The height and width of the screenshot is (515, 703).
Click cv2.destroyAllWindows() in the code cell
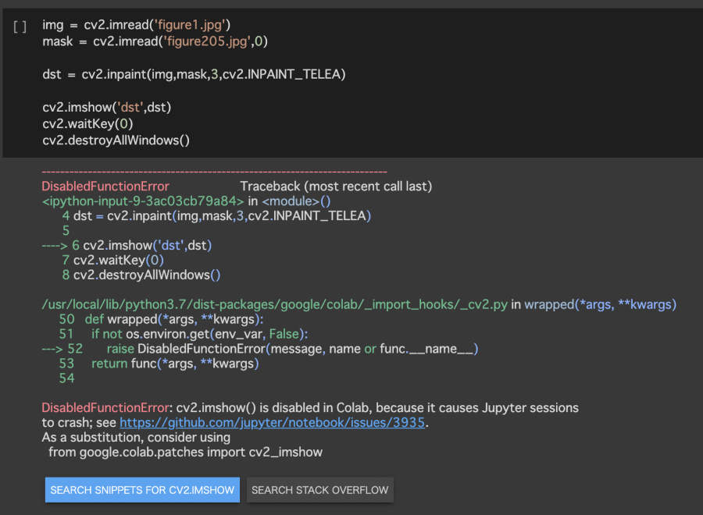116,140
